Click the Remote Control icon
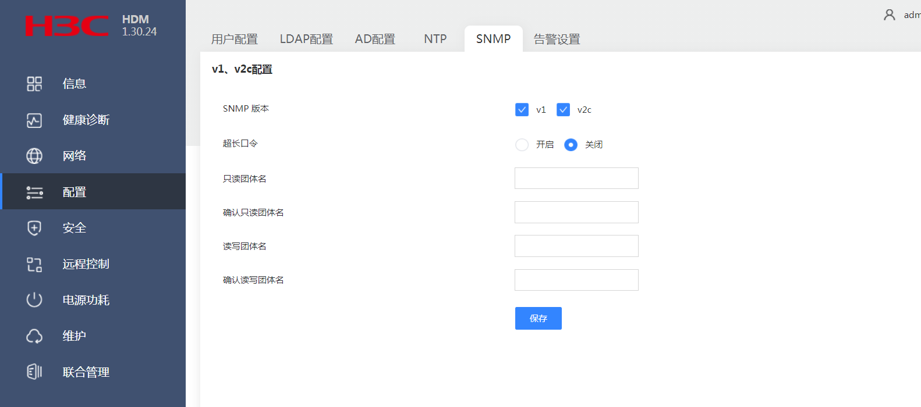This screenshot has height=407, width=921. (x=34, y=265)
